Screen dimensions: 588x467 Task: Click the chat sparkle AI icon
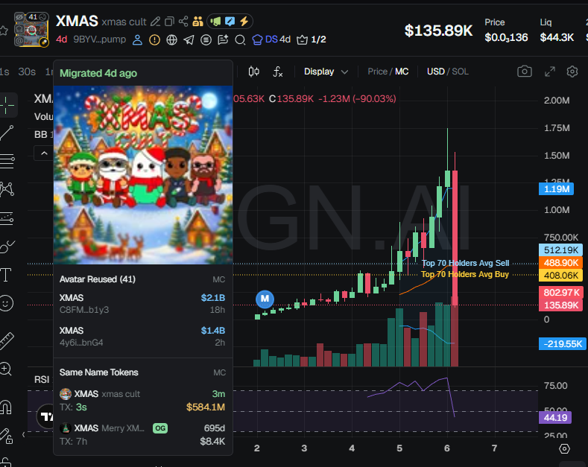(223, 39)
